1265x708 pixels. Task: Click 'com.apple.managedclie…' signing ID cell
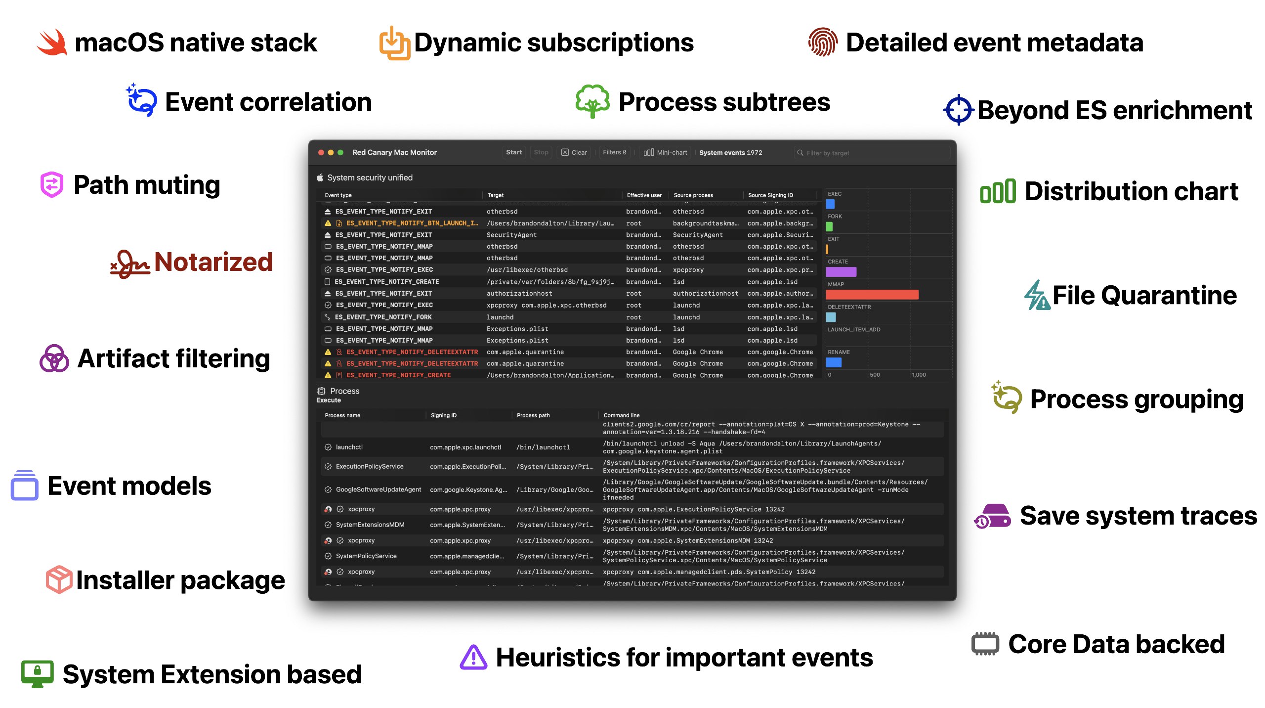pos(467,556)
